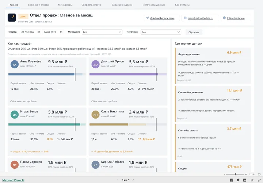The height and width of the screenshot is (183, 263).
Task: Click the 17 · 8,3 млн ₽ stalled value
Action: (146, 139)
